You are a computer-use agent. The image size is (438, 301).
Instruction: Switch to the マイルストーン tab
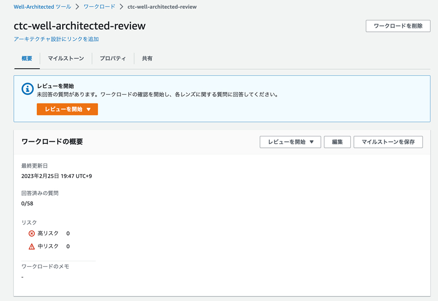tap(66, 58)
